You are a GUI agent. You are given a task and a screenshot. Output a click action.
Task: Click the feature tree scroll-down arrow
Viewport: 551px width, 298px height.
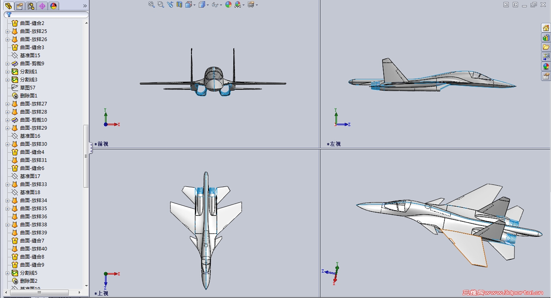tap(86, 286)
